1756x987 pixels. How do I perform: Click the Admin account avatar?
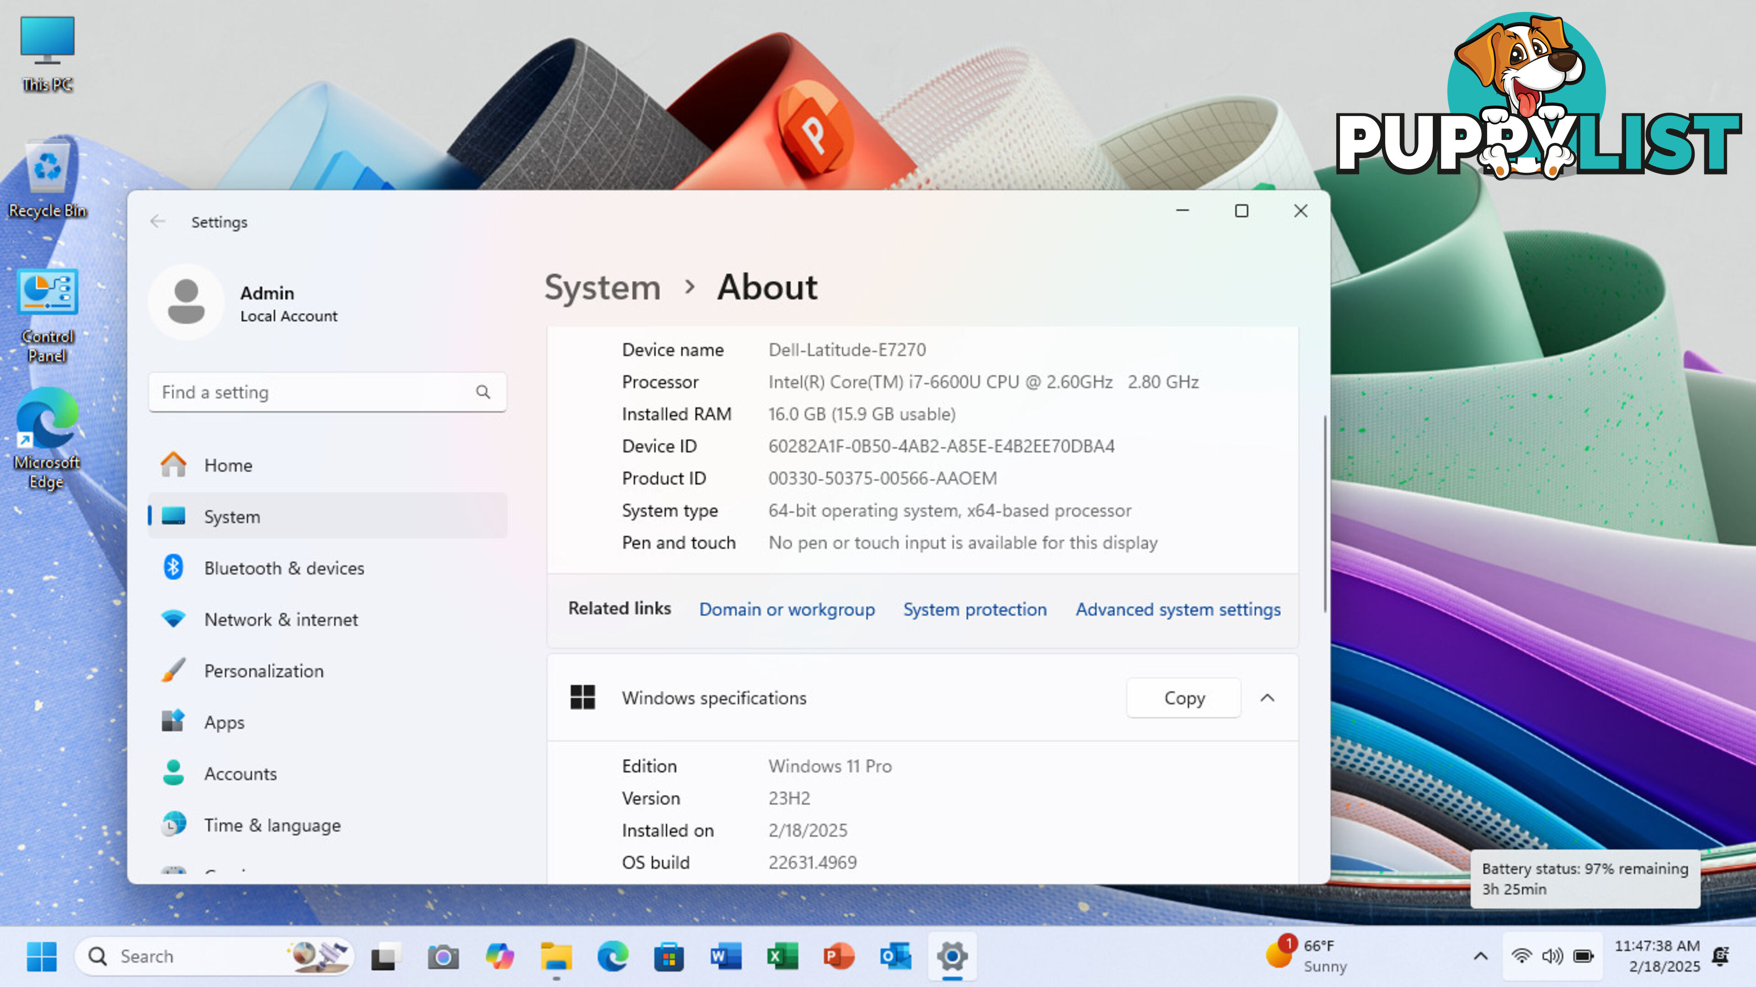tap(186, 302)
